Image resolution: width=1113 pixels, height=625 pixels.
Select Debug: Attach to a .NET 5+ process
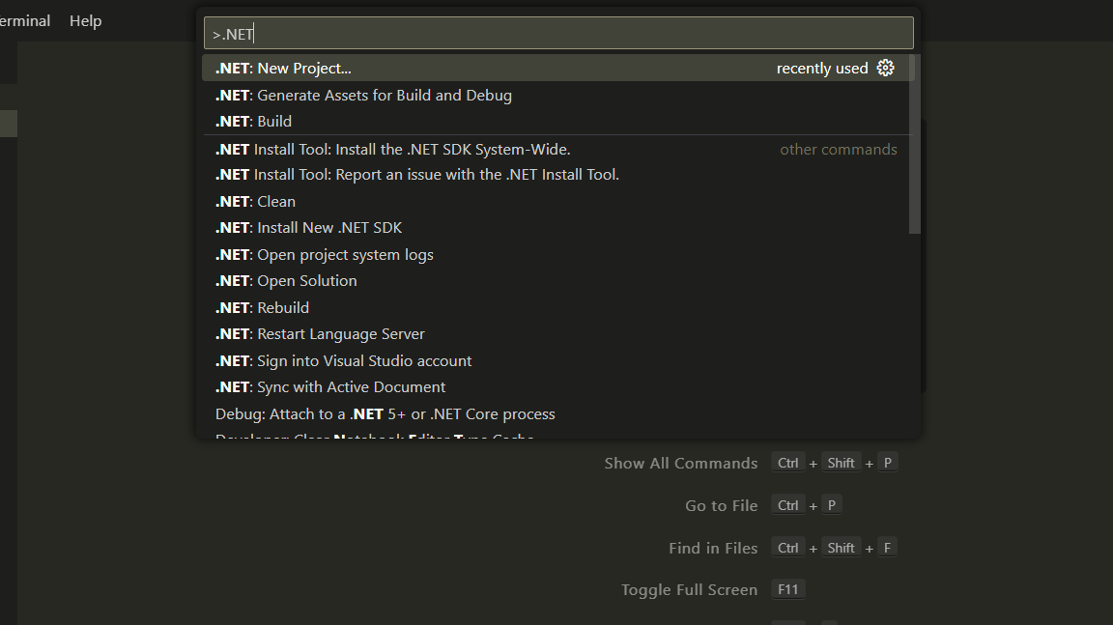point(556,414)
